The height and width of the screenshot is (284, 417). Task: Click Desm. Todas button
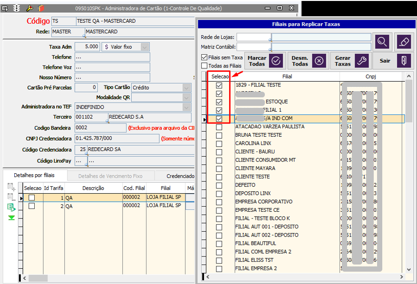click(x=308, y=61)
